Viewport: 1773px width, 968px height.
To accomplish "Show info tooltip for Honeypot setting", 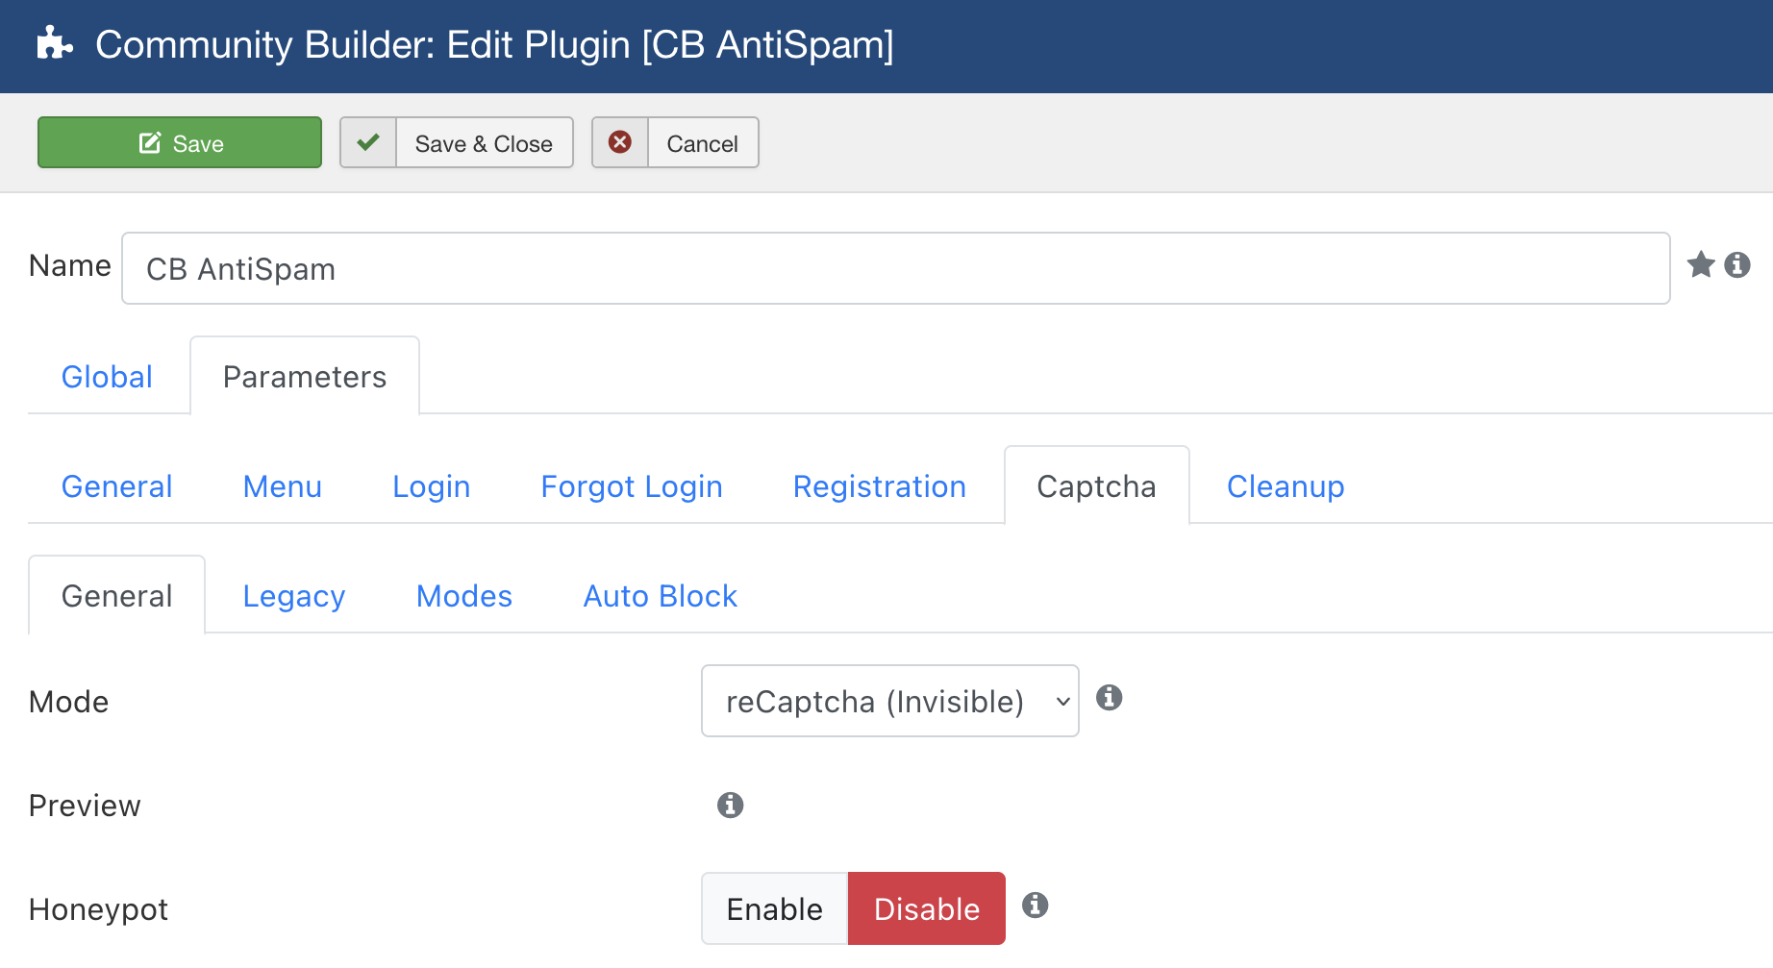I will [1036, 905].
